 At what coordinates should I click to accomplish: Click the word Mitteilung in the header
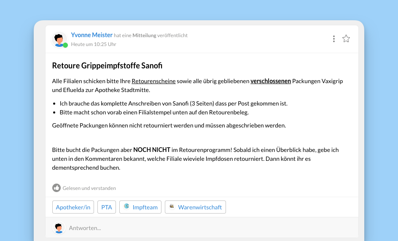tap(144, 35)
